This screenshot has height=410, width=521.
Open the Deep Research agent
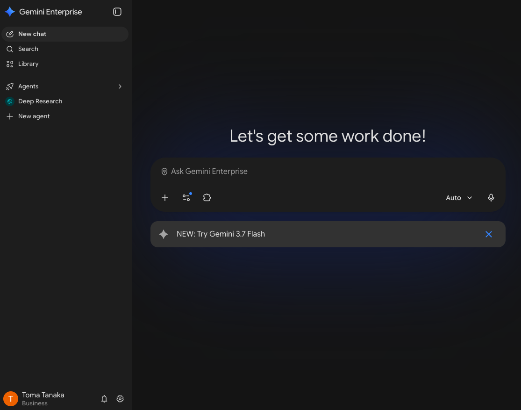pos(65,101)
